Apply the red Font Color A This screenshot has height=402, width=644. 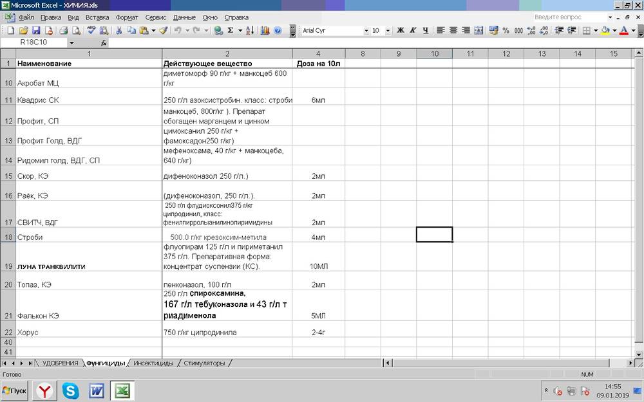[624, 30]
